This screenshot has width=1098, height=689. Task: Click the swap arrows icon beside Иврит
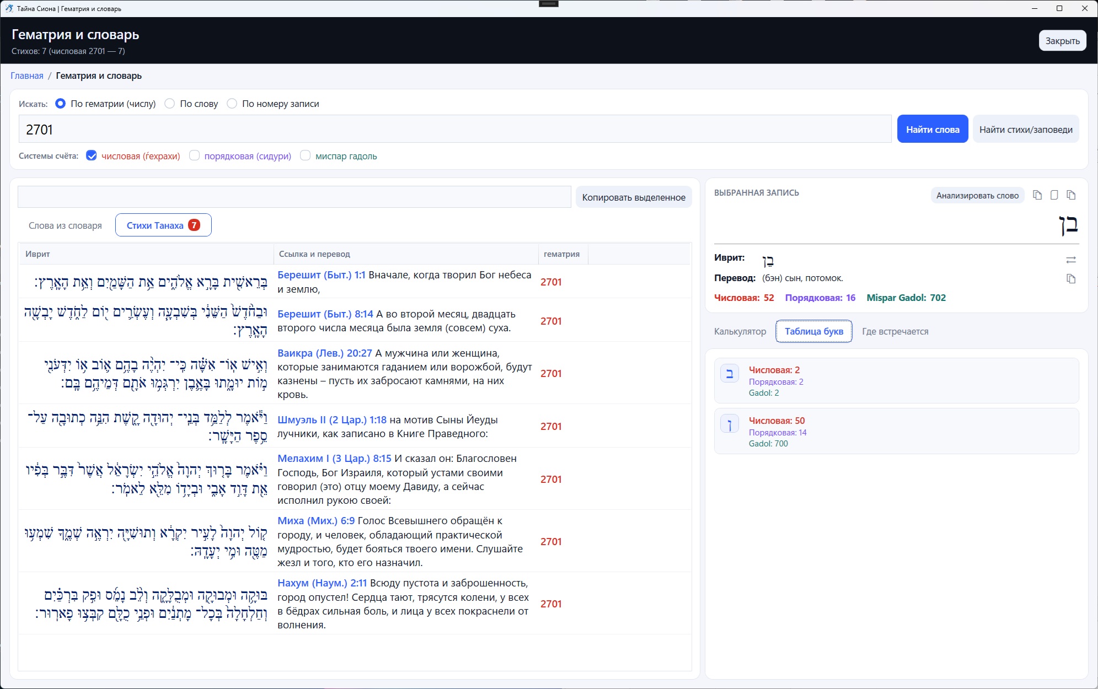click(1070, 260)
